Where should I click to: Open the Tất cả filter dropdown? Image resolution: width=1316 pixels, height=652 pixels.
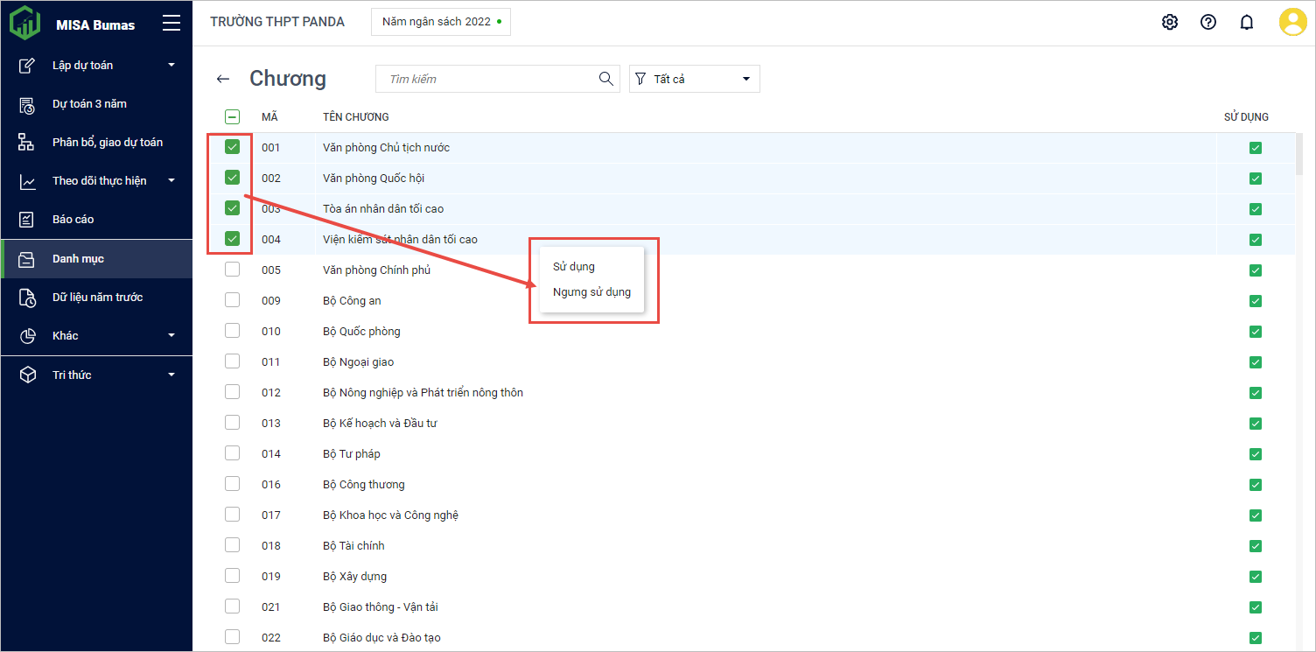[x=694, y=79]
